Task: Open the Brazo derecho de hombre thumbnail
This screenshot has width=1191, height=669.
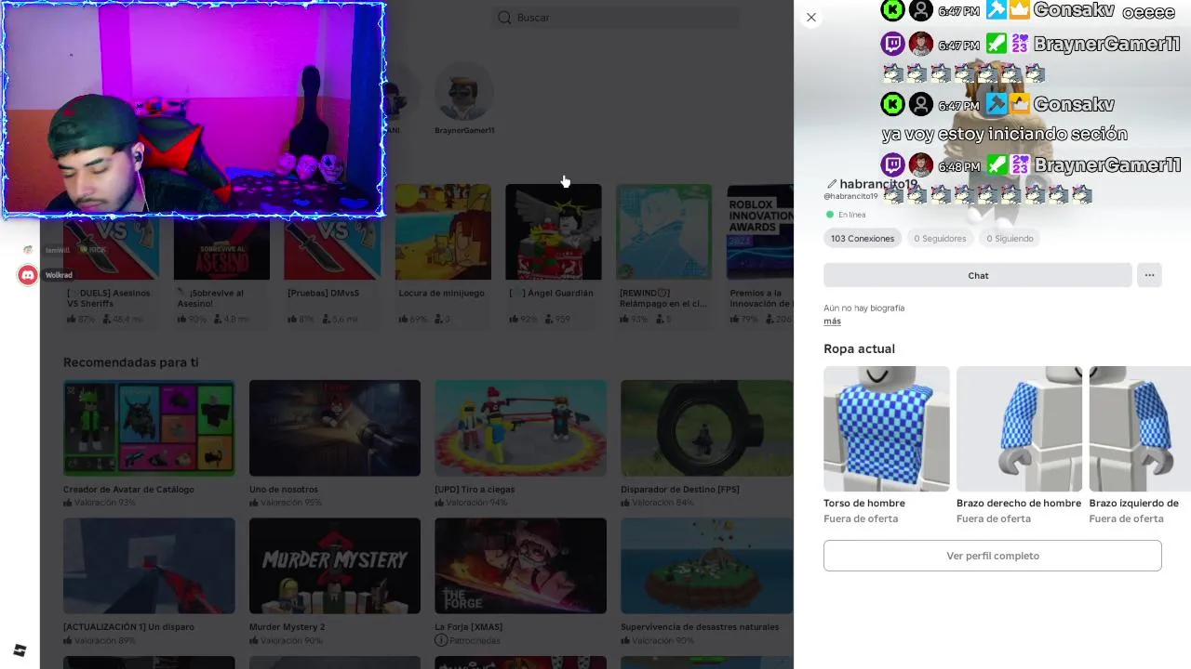Action: [x=1019, y=428]
